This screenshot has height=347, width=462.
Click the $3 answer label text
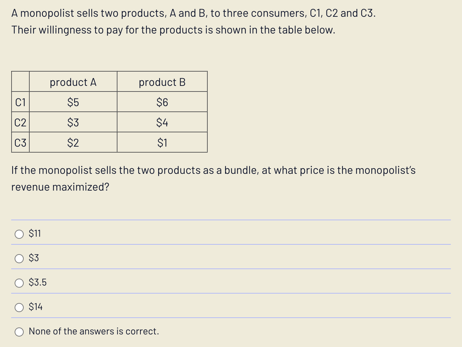pyautogui.click(x=33, y=258)
